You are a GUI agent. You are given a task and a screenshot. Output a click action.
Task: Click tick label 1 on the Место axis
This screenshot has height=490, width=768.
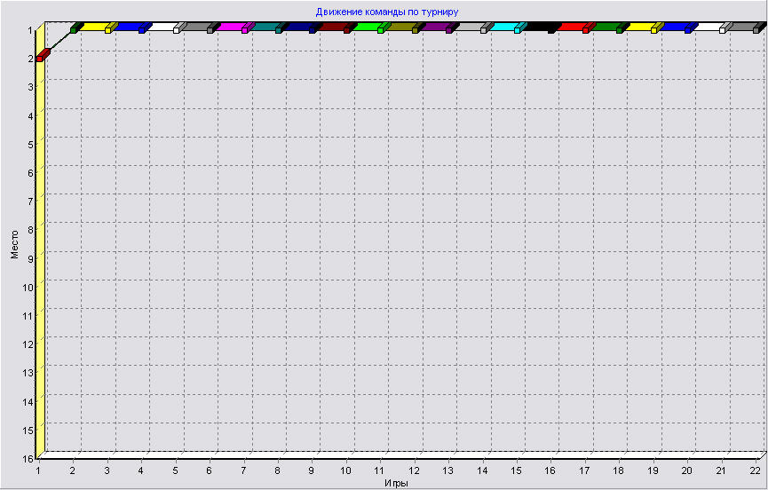(30, 30)
